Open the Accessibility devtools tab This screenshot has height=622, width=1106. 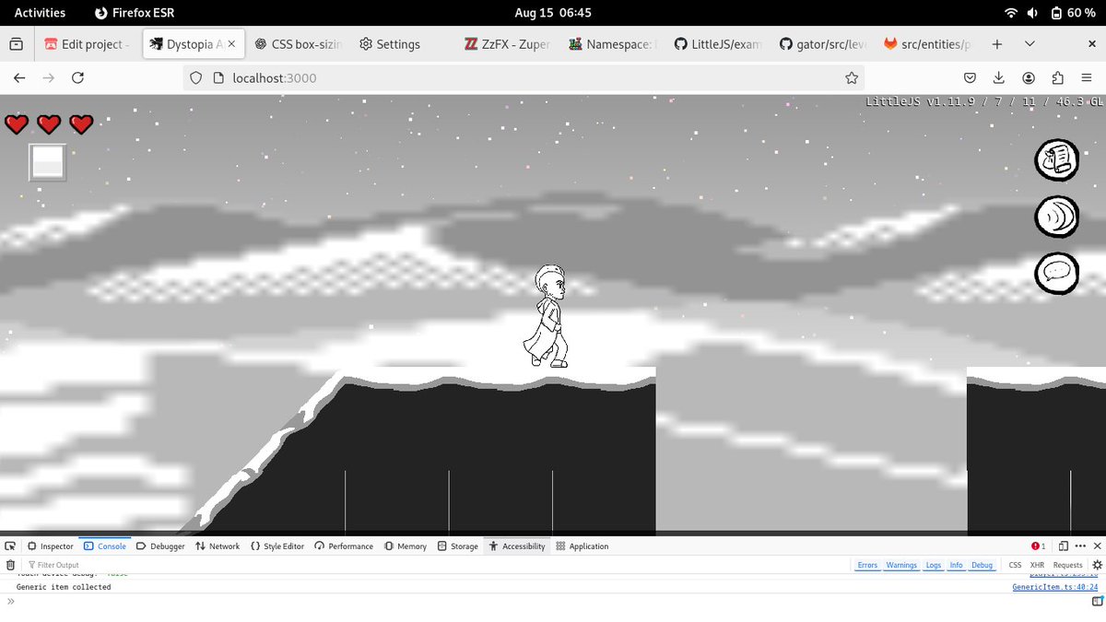coord(517,546)
